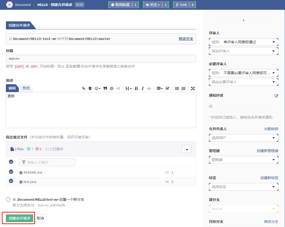285x227 pixels.
Task: Click the attachment paperclip icon
Action: (x=84, y=88)
